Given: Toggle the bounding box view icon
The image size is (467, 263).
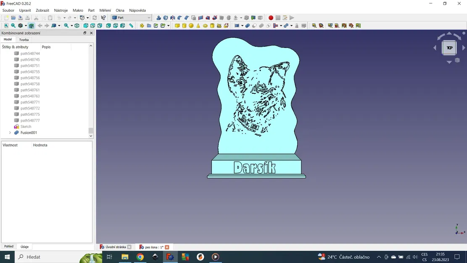Looking at the screenshot, I should [31, 26].
